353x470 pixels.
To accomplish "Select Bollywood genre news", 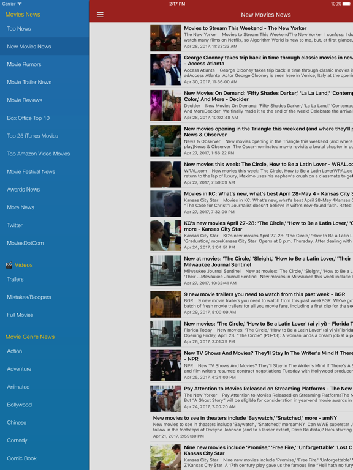I will click(45, 405).
